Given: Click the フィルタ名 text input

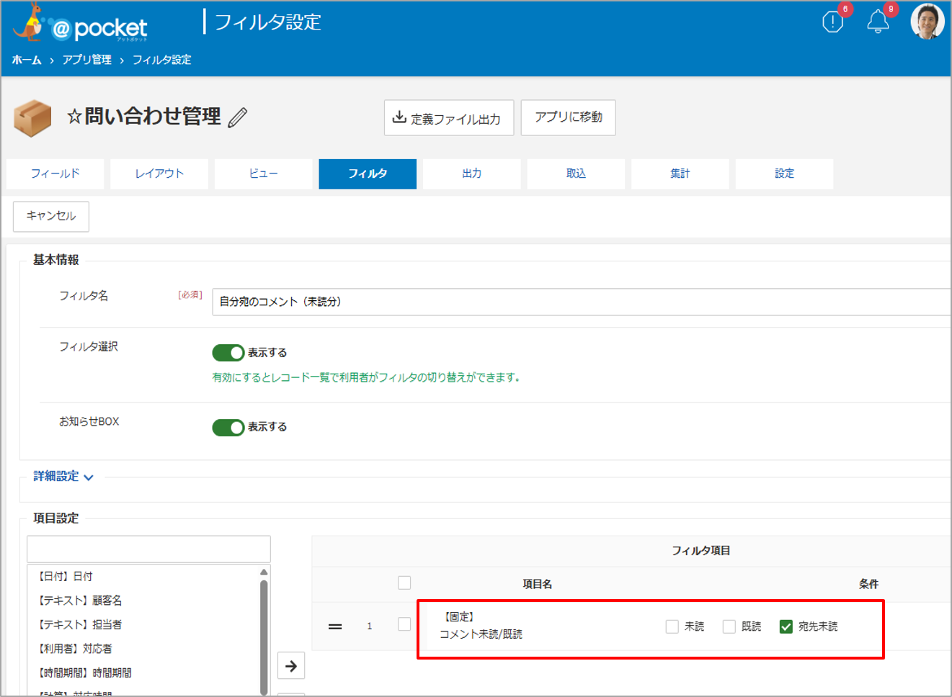Looking at the screenshot, I should click(x=580, y=302).
